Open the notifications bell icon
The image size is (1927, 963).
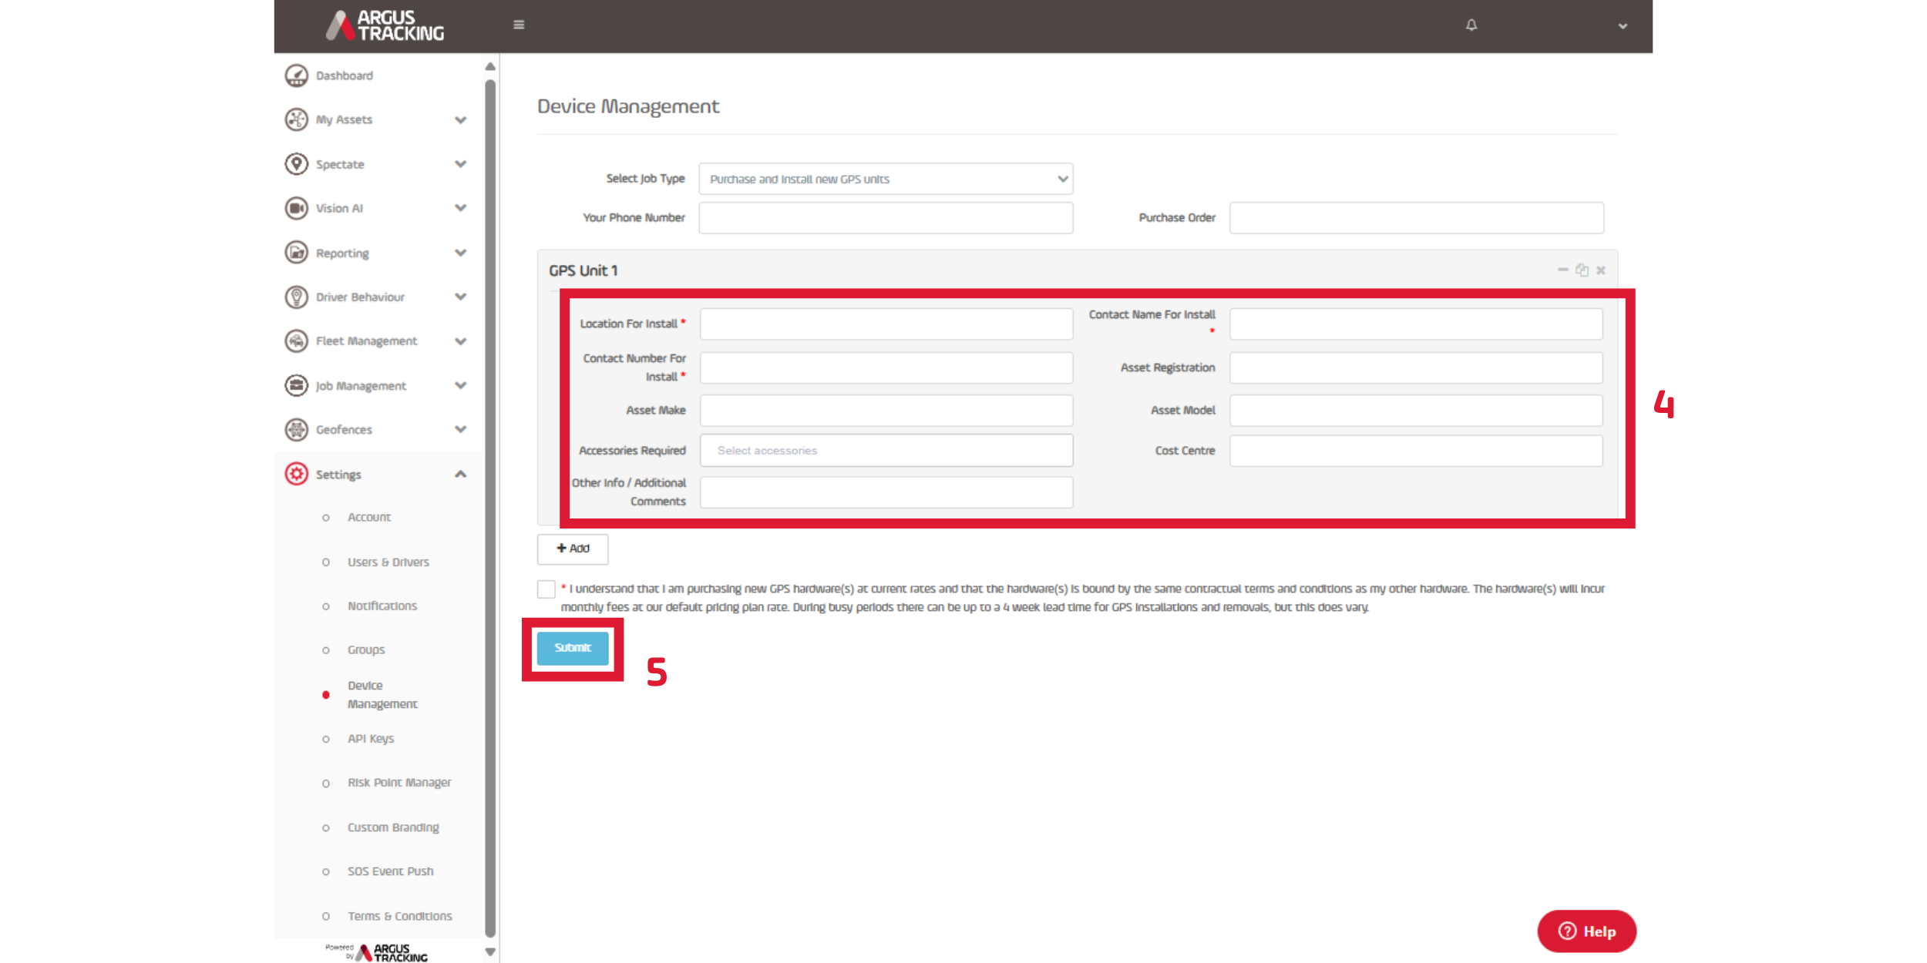[1471, 25]
